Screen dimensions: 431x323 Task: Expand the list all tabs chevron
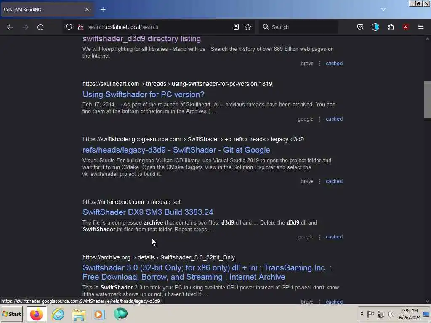point(383,9)
